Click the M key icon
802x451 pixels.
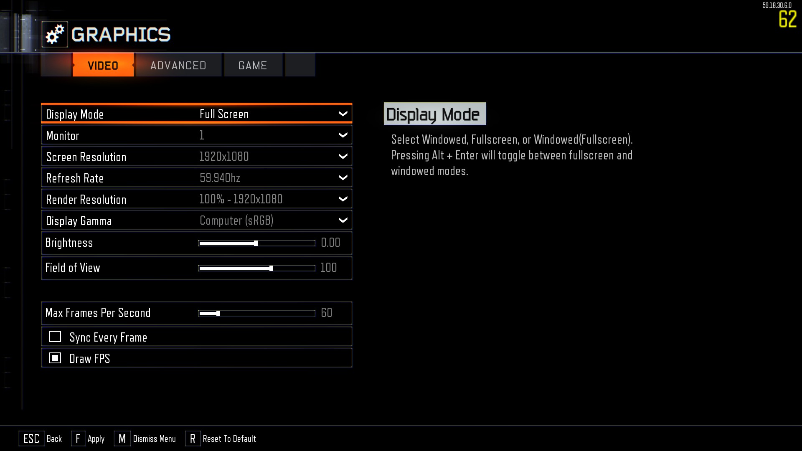pos(122,438)
